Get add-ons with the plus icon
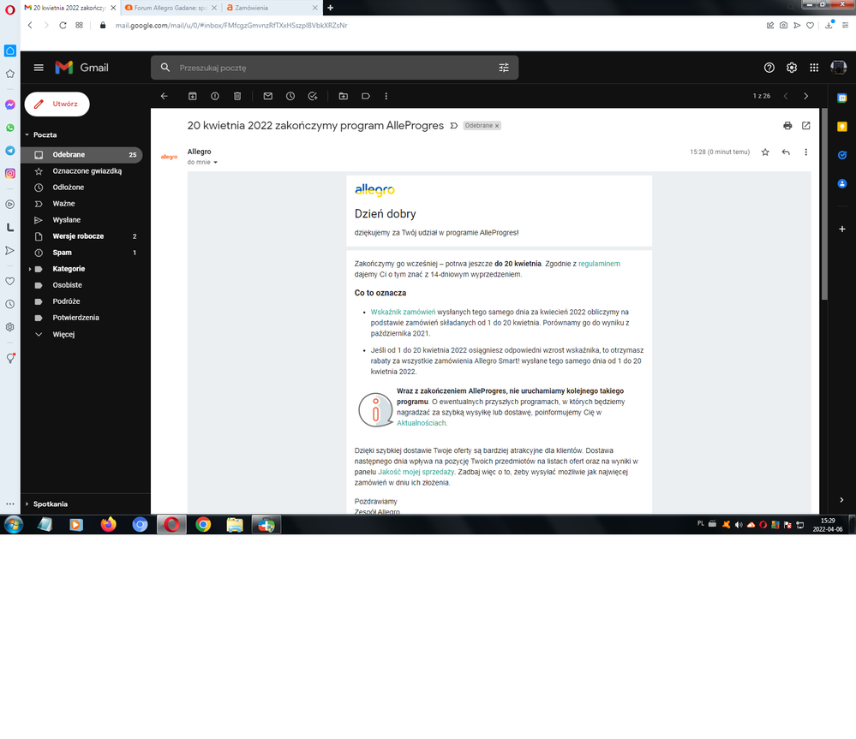 pos(841,229)
